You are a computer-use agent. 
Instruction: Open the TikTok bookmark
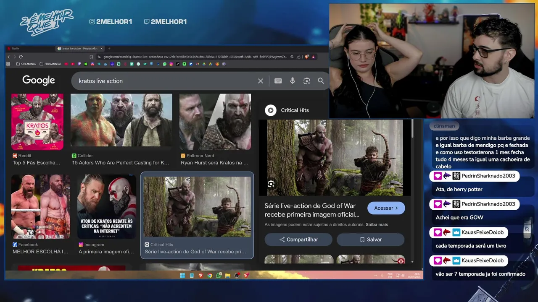(x=177, y=64)
